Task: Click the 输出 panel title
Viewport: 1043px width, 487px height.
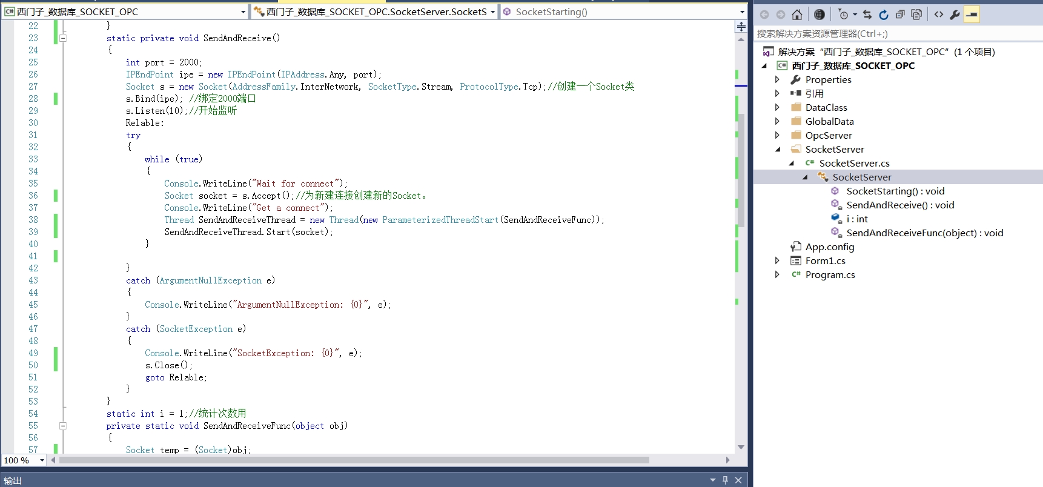Action: point(13,480)
